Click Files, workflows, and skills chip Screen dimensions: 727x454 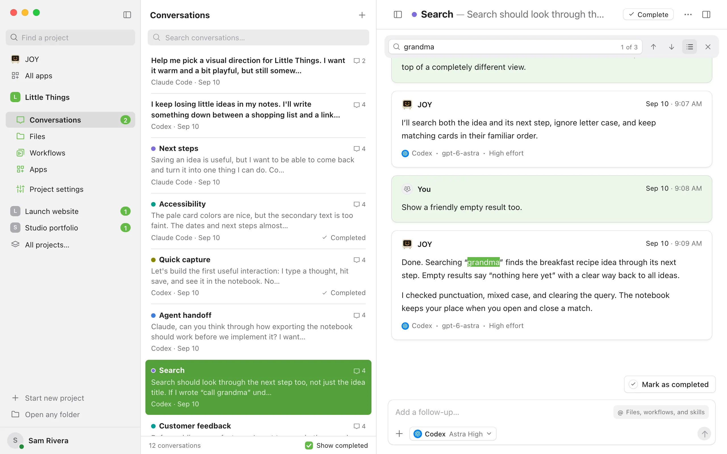(x=661, y=412)
